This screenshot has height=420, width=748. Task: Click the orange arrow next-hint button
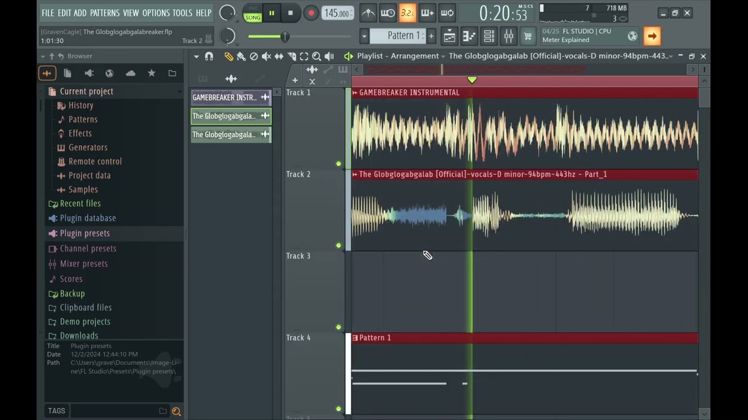click(x=652, y=36)
